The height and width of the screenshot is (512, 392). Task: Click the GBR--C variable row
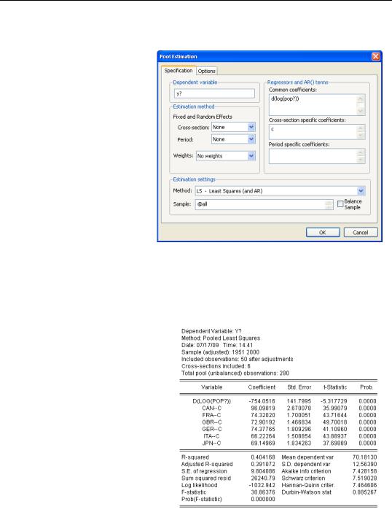278,422
